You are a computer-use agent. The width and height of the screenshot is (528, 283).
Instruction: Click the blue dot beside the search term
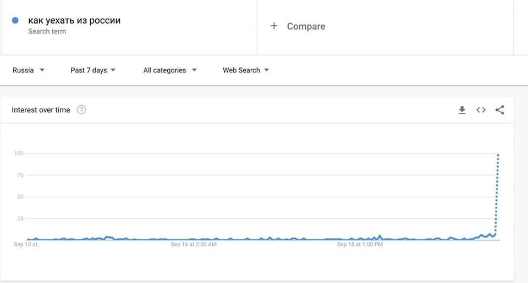click(15, 20)
